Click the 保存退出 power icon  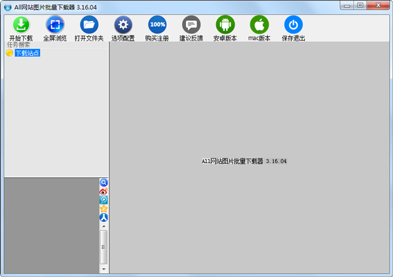[x=293, y=25]
